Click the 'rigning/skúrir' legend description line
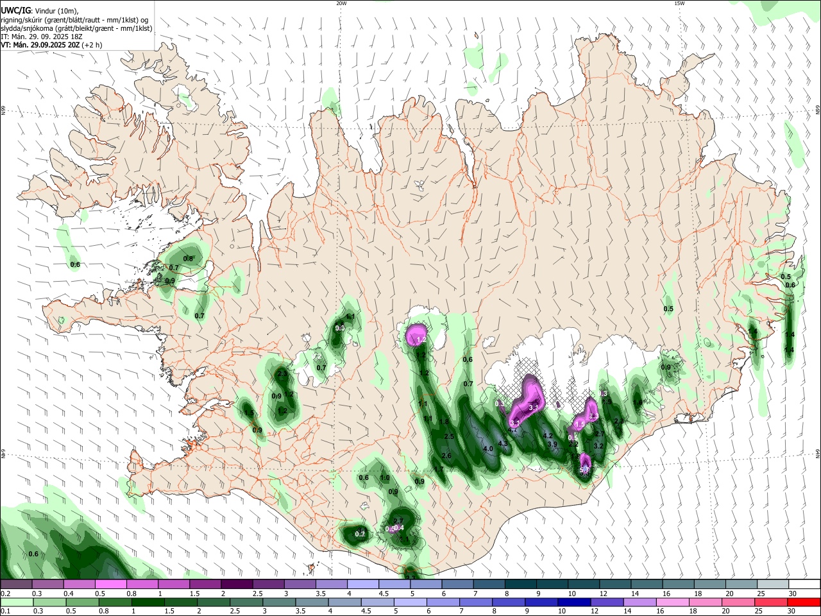Screen dimensions: 821x616 point(75,20)
